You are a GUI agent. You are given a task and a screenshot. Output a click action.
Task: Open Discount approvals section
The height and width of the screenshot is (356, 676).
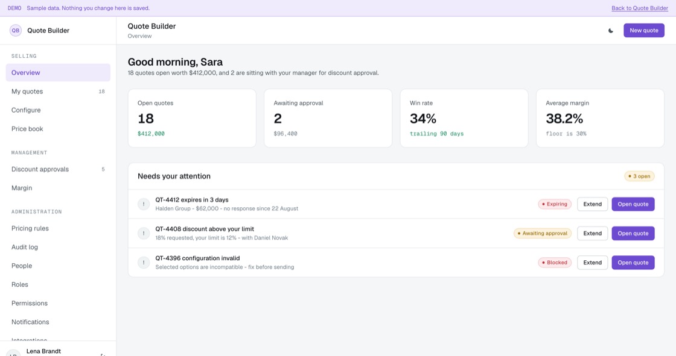click(x=58, y=169)
